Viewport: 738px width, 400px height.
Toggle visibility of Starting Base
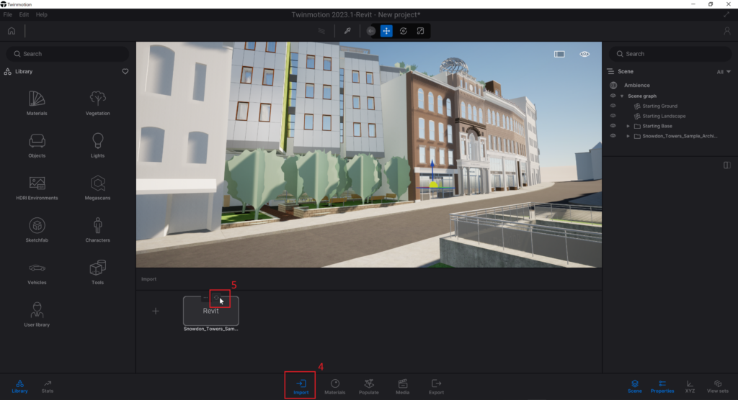coord(613,126)
